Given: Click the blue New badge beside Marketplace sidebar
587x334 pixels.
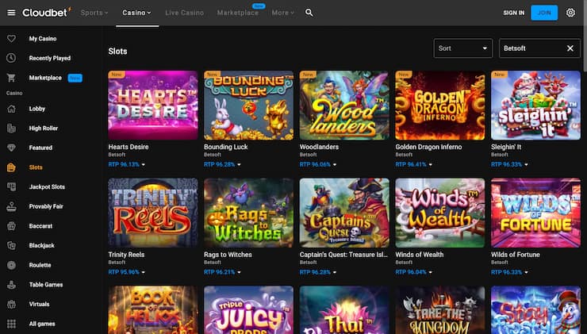Looking at the screenshot, I should click(75, 78).
